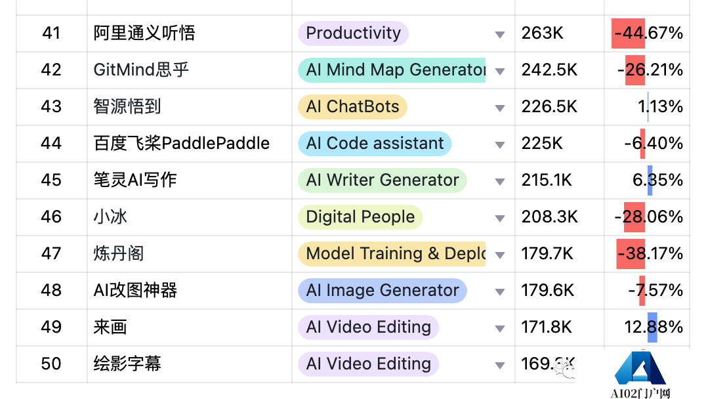Select the Digital People tag
Viewport: 706px width, 399px height.
pyautogui.click(x=360, y=217)
